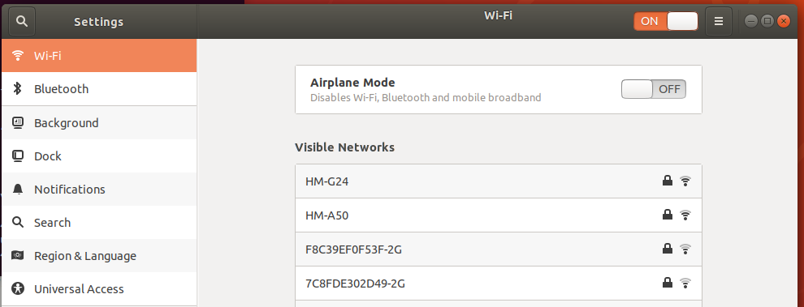
Task: Click the lock icon on HM-G24 row
Action: 667,180
